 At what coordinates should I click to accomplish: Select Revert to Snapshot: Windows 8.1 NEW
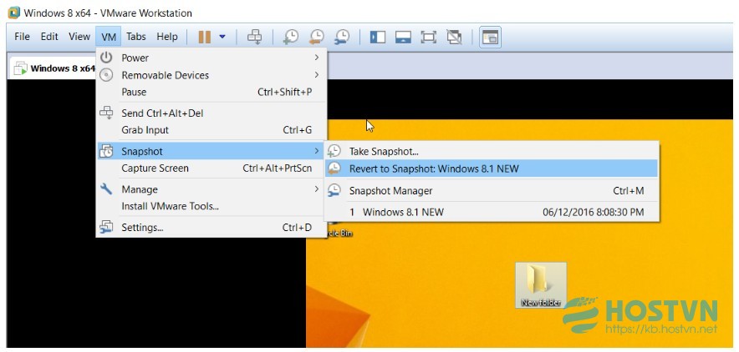point(491,168)
